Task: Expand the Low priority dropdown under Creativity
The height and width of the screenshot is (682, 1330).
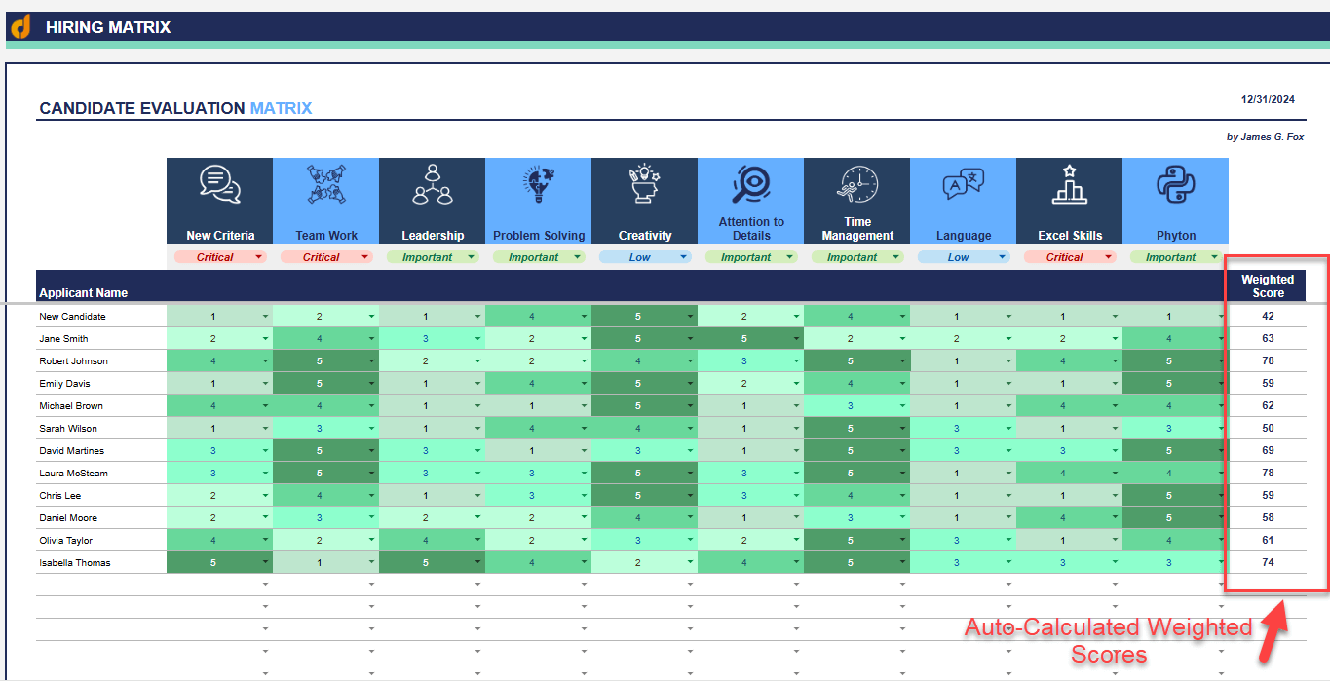Action: (644, 256)
